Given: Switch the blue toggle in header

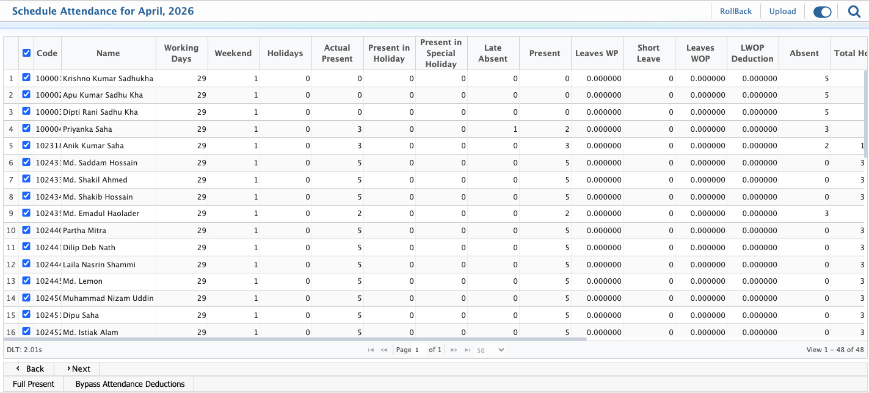Looking at the screenshot, I should point(822,12).
